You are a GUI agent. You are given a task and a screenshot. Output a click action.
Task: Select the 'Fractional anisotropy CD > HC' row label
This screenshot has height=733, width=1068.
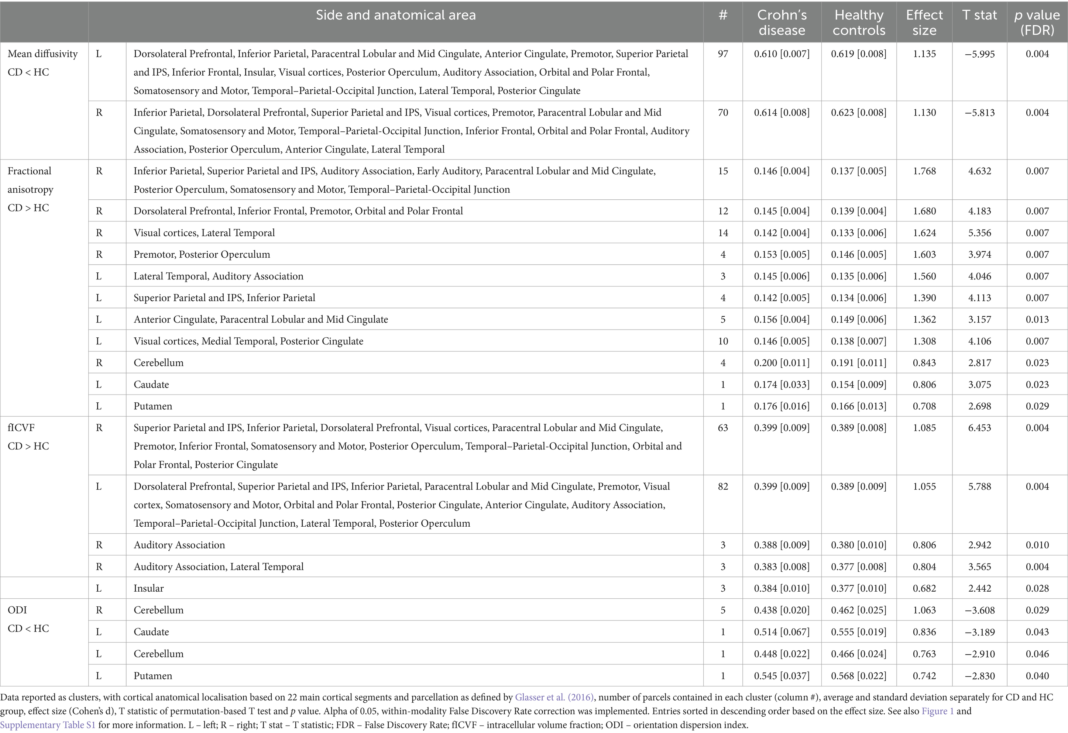pos(30,189)
